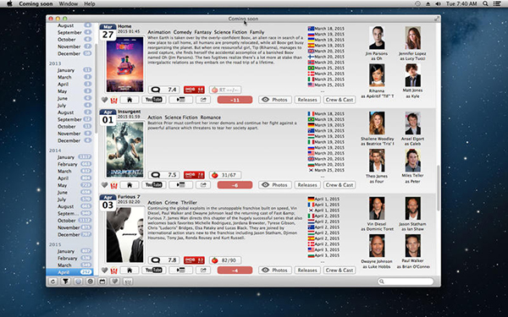Open the Rotten Tomatoes 82/90 score for Furious 7
508x317 pixels.
click(x=225, y=260)
